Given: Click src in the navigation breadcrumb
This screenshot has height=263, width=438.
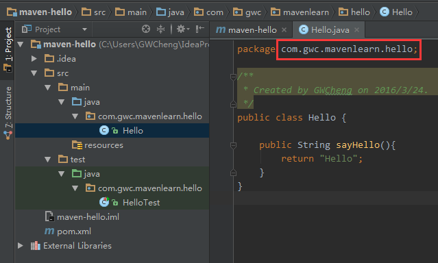Looking at the screenshot, I should [x=94, y=12].
